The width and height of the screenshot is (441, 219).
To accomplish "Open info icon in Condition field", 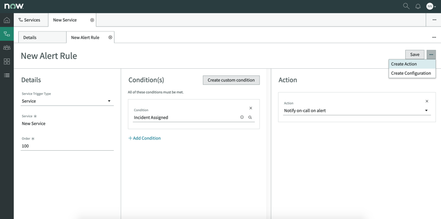I will (242, 117).
